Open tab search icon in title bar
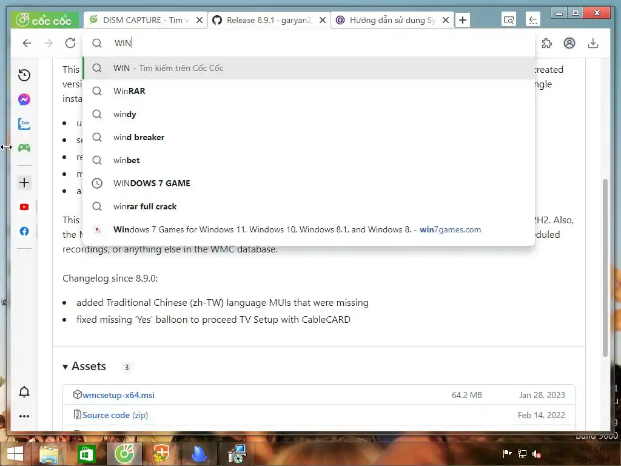Image resolution: width=621 pixels, height=466 pixels. click(509, 20)
